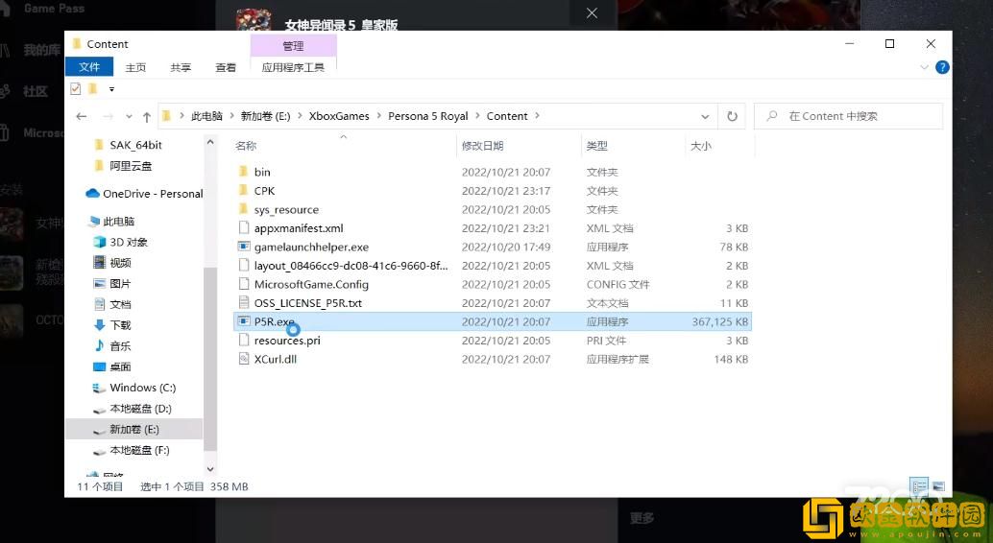Viewport: 993px width, 543px height.
Task: Click the properties checkmark icon in quick access toolbar
Action: (x=76, y=89)
